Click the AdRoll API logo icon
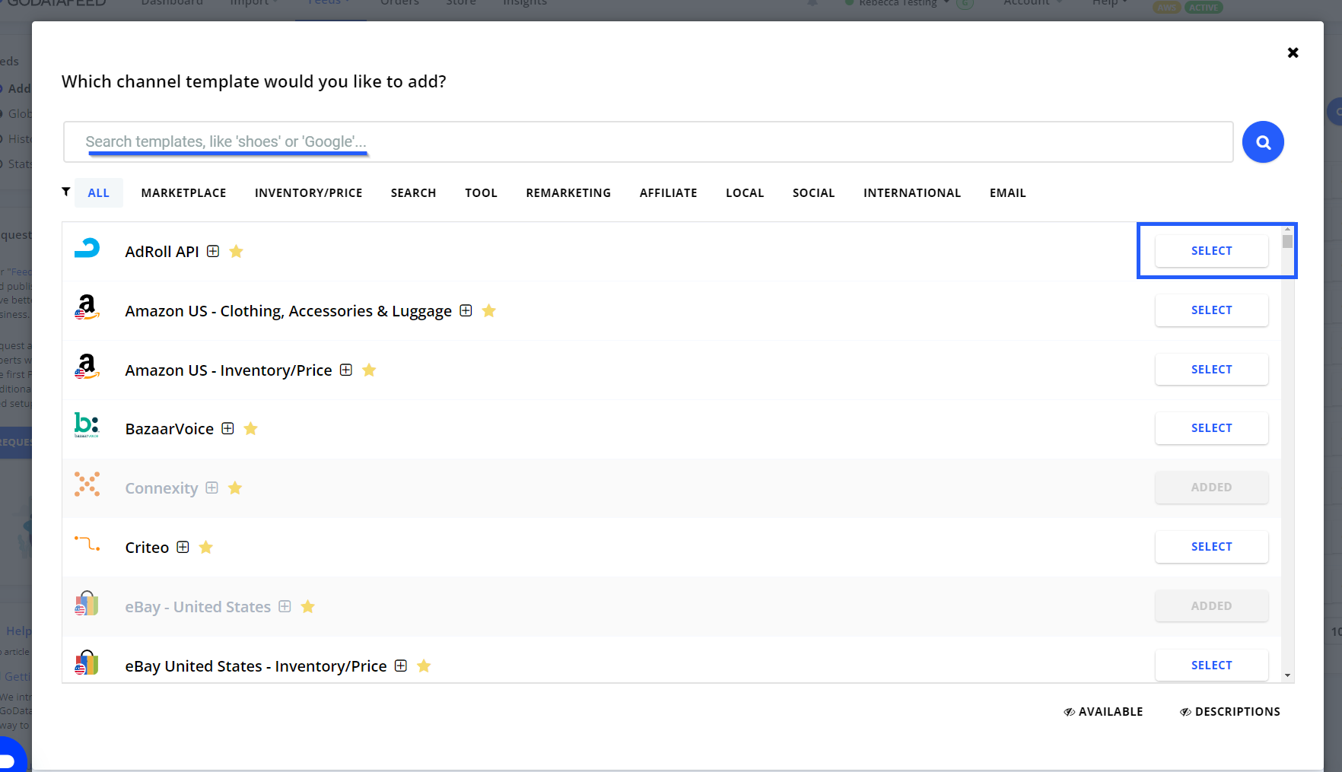1342x772 pixels. coord(87,249)
